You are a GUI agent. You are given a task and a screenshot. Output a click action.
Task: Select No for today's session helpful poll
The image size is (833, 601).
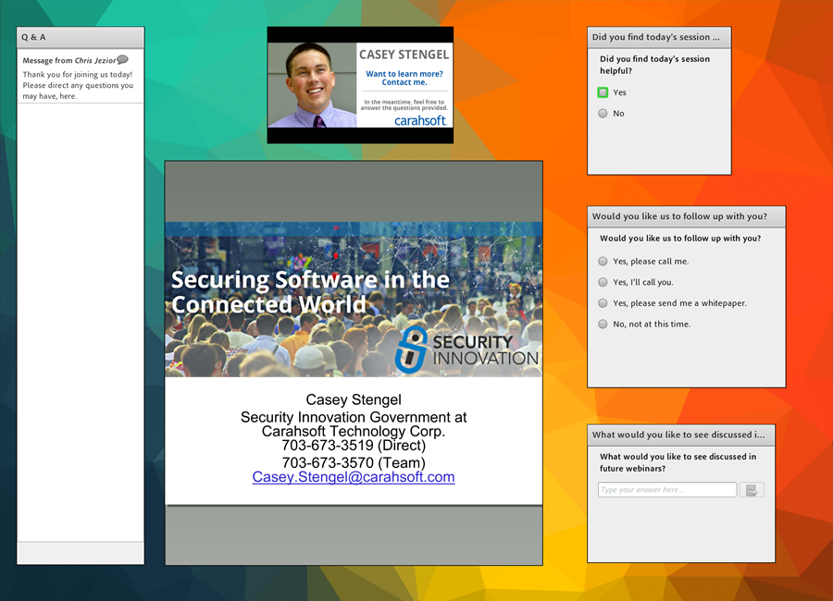[x=603, y=113]
